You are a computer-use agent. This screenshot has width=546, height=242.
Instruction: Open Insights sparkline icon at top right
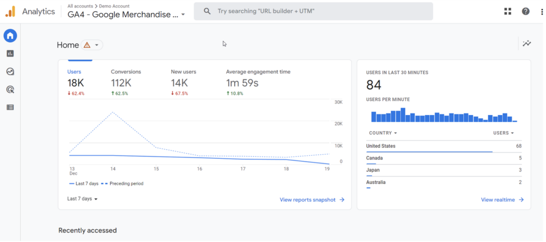coord(527,44)
